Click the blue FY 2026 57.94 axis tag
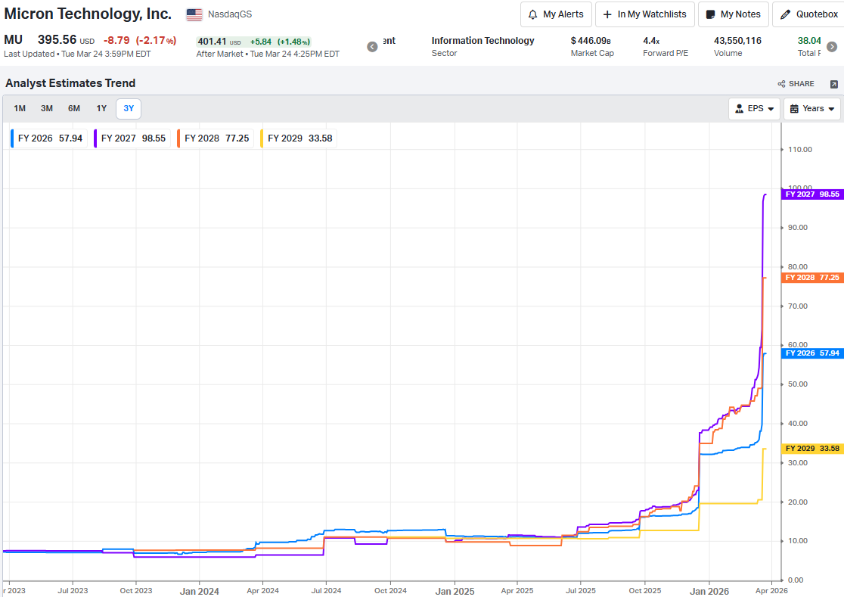This screenshot has height=597, width=844. coord(812,353)
